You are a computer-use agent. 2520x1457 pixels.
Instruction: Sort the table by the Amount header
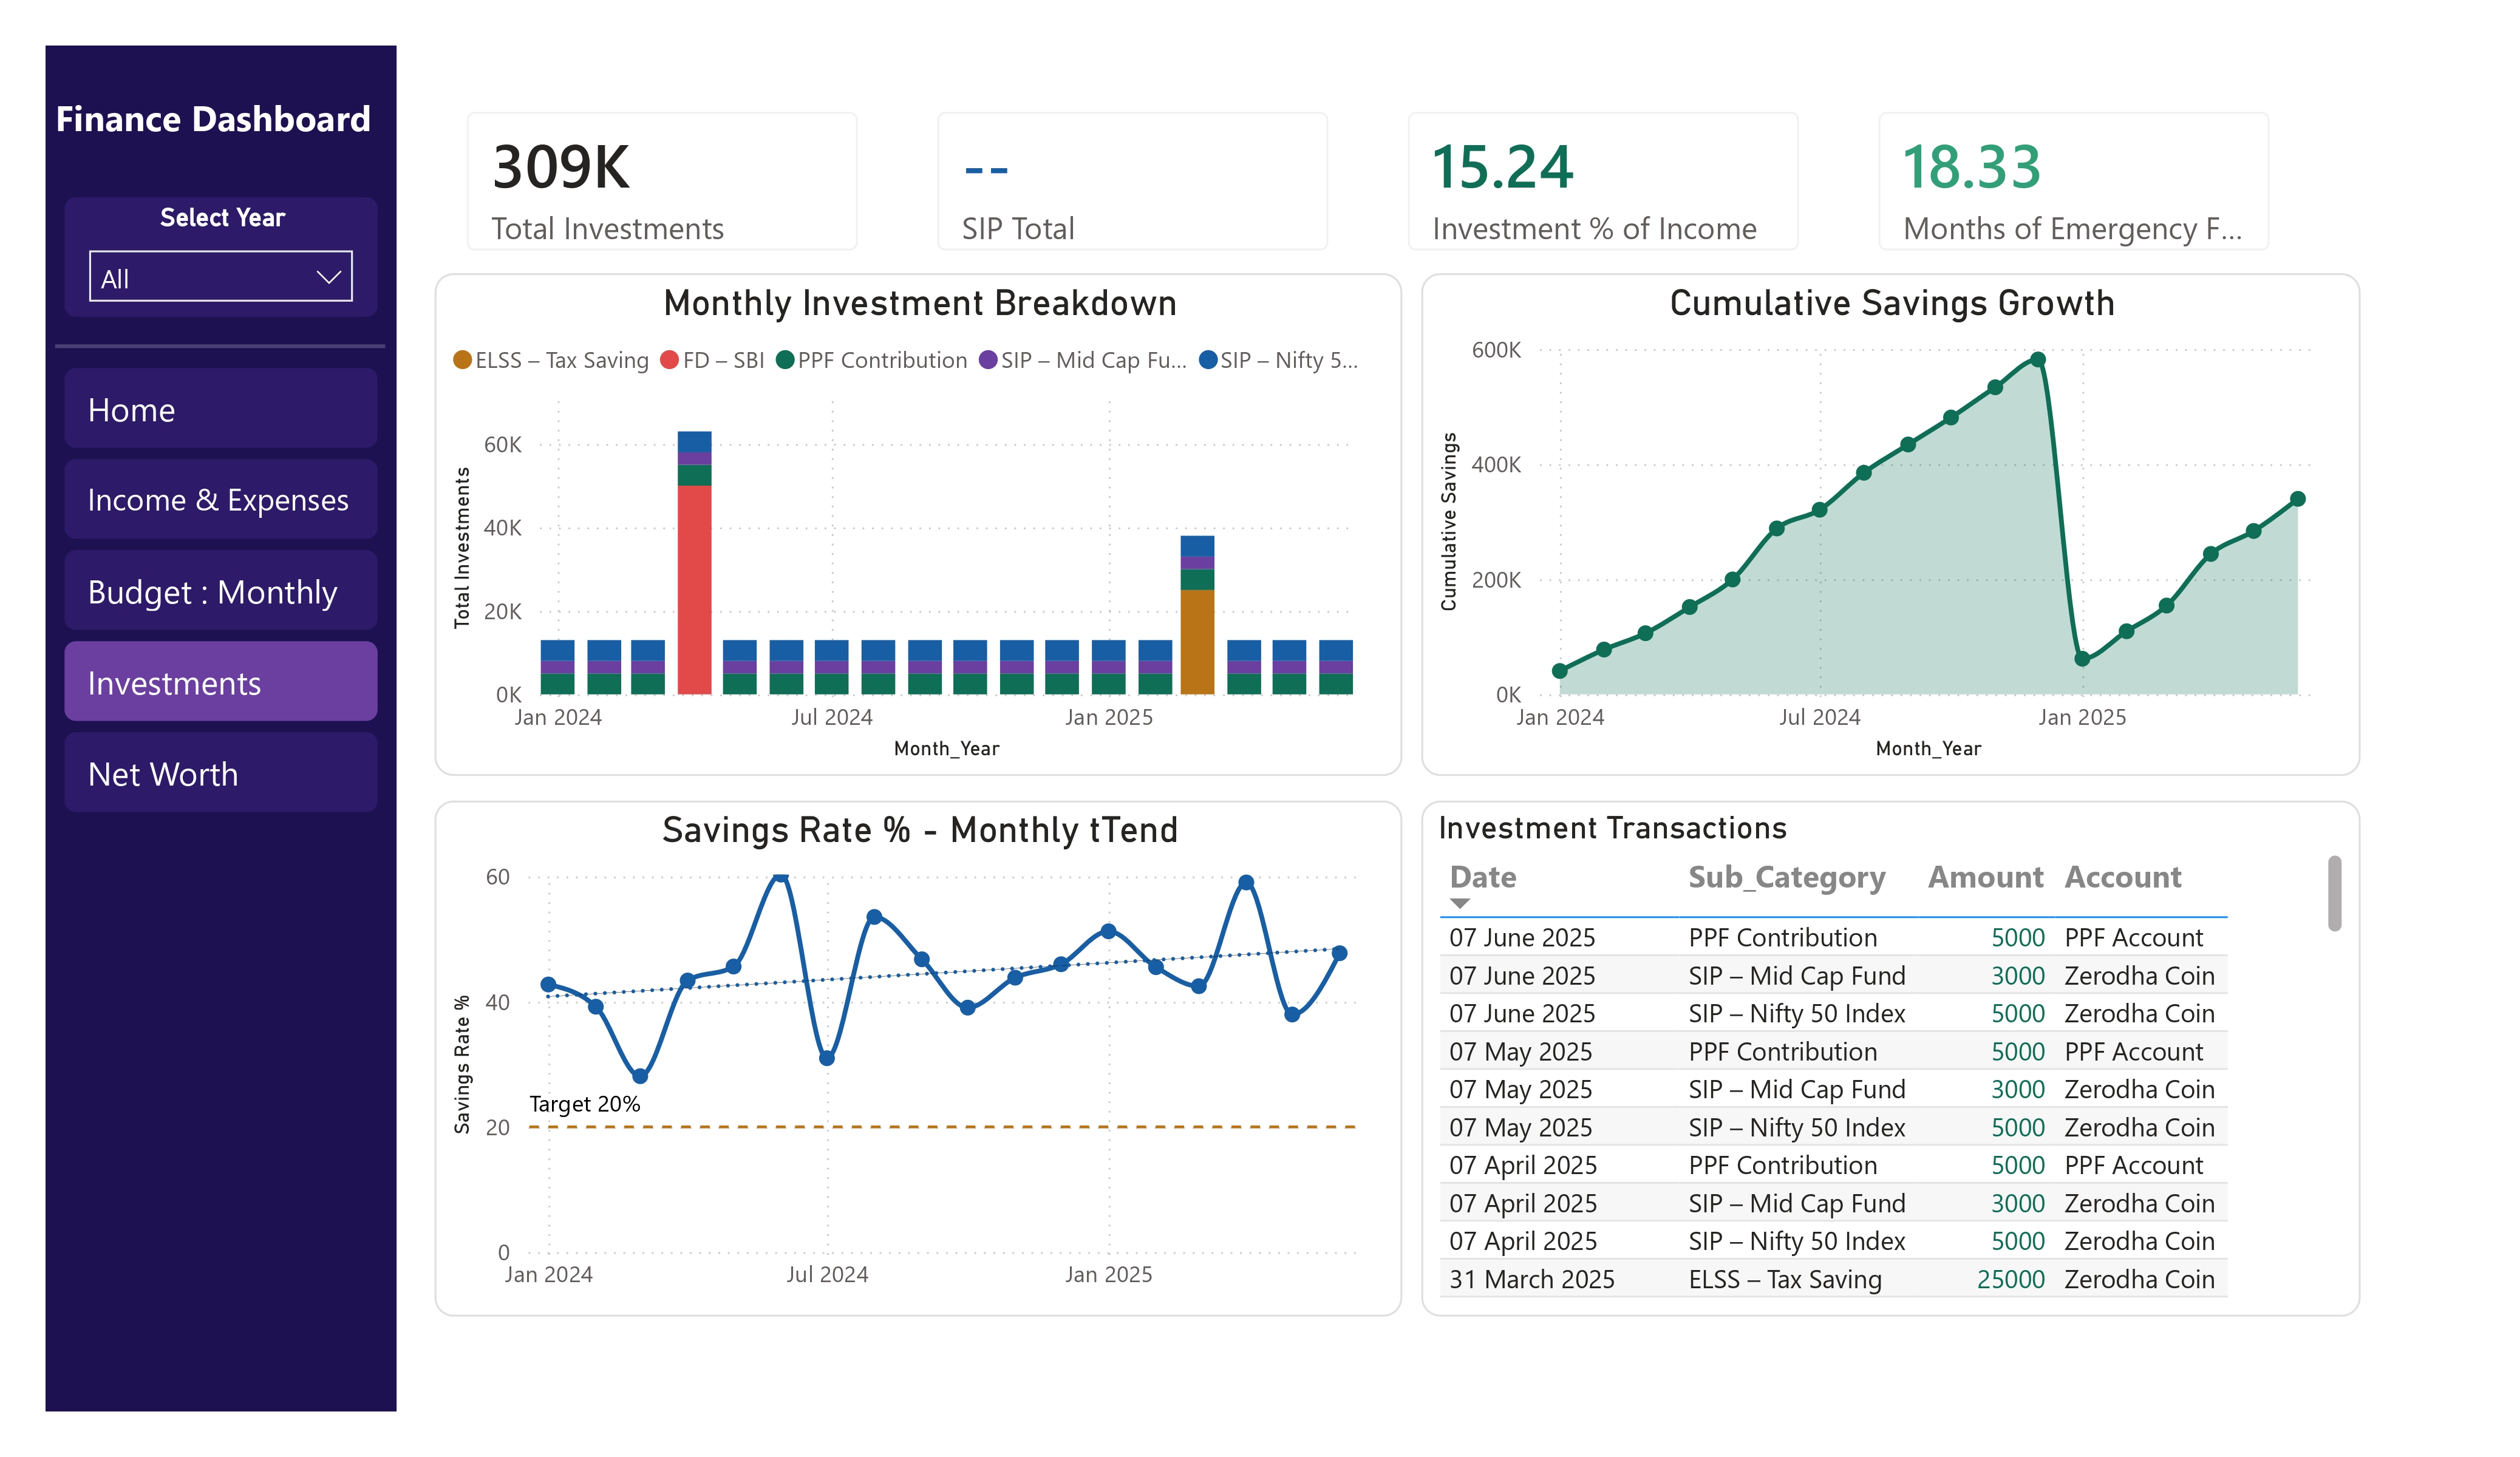[x=1985, y=877]
